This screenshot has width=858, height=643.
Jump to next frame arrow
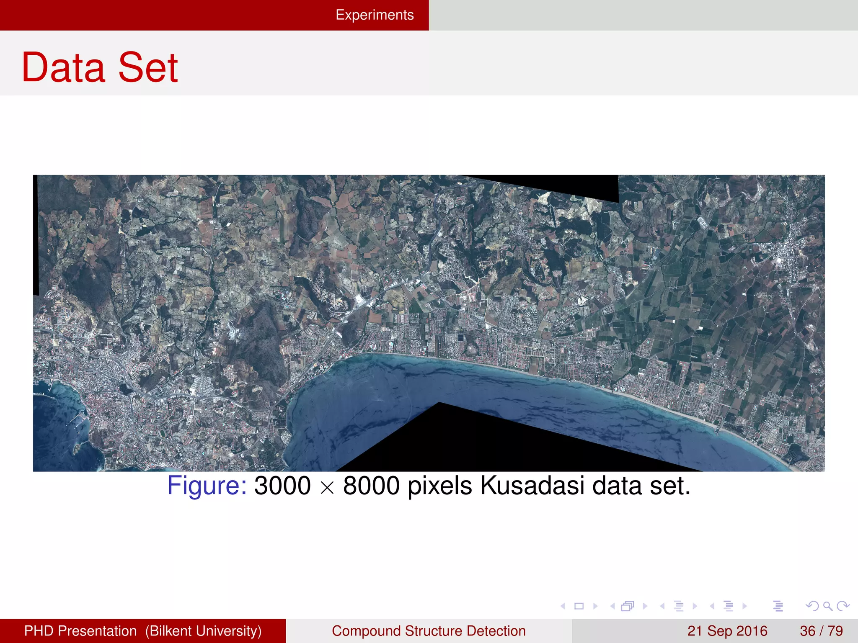[x=645, y=606]
